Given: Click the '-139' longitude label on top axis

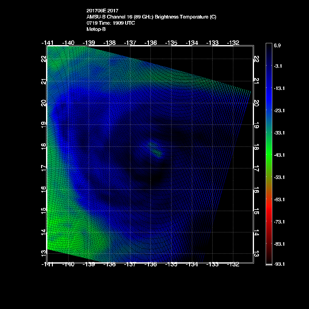Looking at the screenshot, I should pyautogui.click(x=89, y=43).
